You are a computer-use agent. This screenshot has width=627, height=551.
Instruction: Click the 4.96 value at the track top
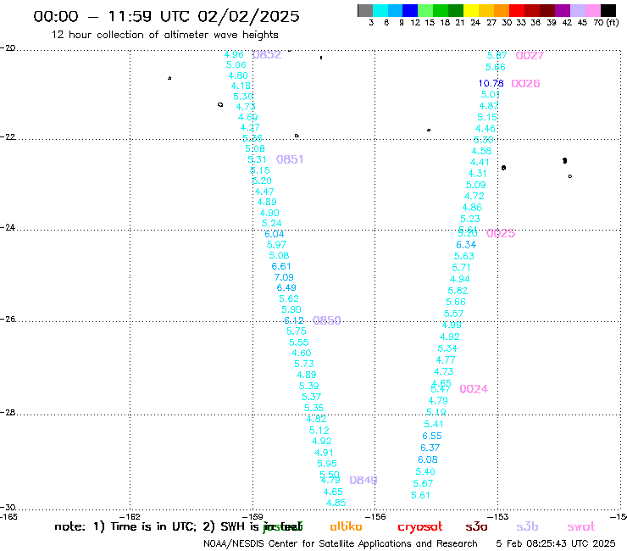point(234,54)
